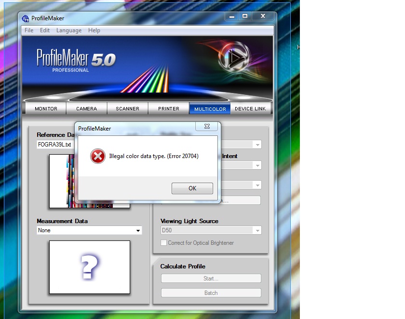Screen dimensions: 405x319
Task: Click the Start... button under Calculate Profile
Action: pyautogui.click(x=211, y=279)
